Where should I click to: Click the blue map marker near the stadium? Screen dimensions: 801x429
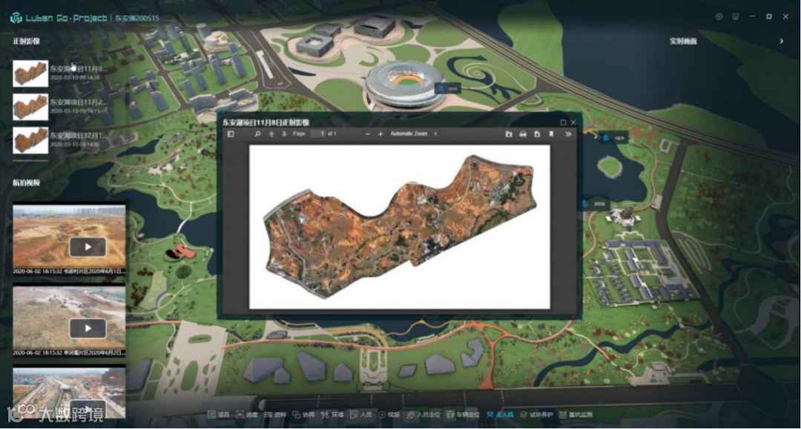[x=441, y=88]
